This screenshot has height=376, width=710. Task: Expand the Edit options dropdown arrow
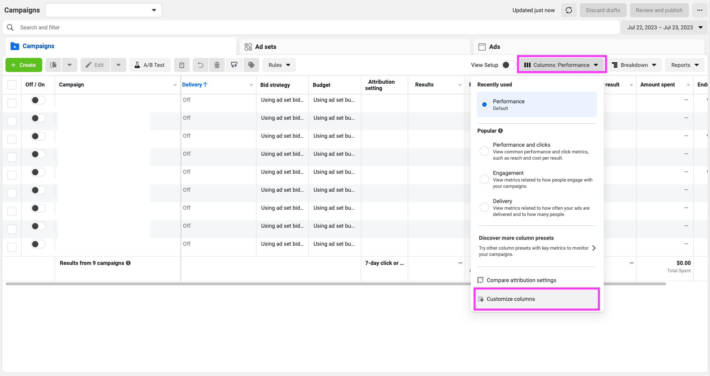[118, 65]
